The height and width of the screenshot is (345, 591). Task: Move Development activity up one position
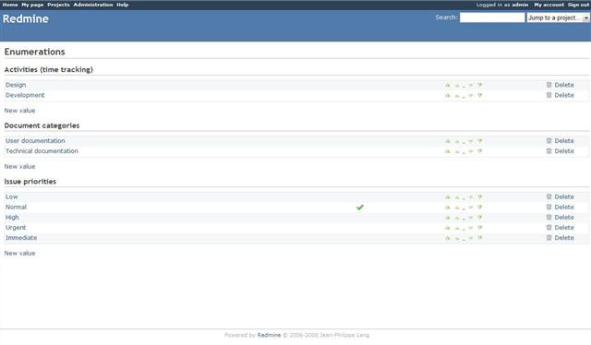point(457,96)
